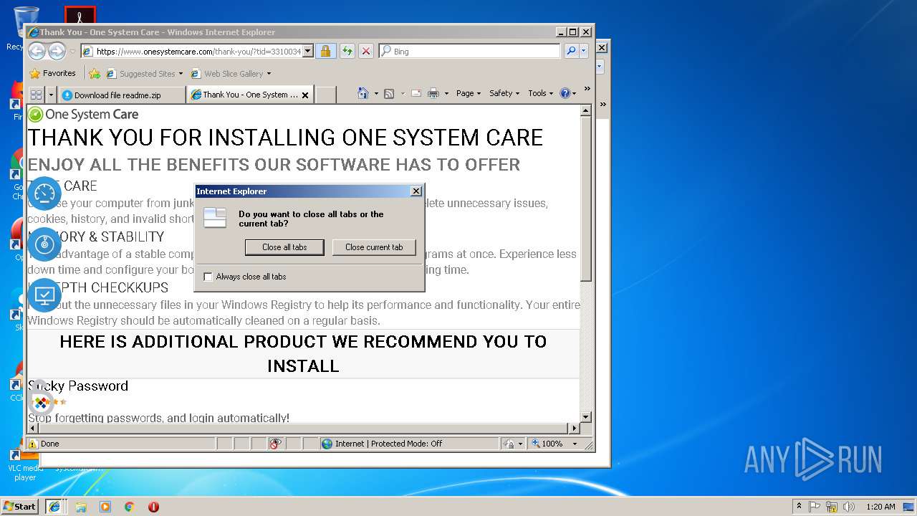Open Web Slice Gallery dropdown
Screen dimensions: 917x516
pos(269,74)
